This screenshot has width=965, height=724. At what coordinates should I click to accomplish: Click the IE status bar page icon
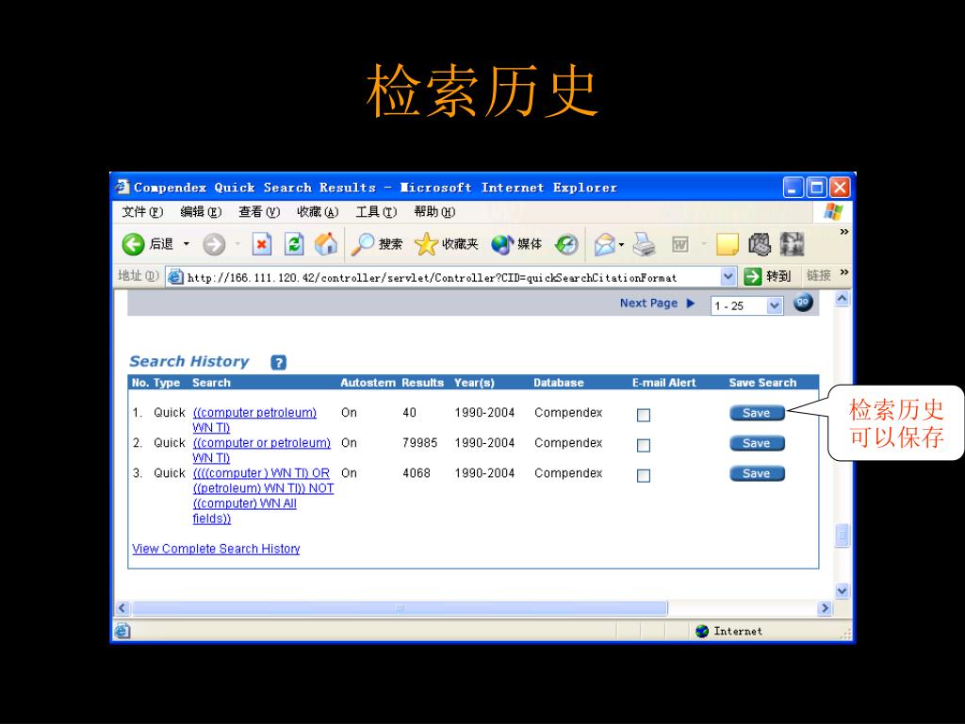[123, 631]
